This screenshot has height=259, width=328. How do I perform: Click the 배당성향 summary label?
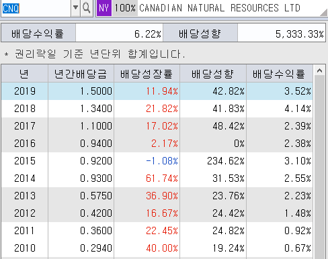point(200,33)
